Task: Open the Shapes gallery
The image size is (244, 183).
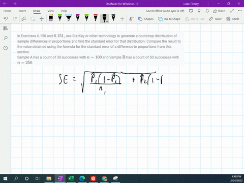Action: tap(146, 19)
